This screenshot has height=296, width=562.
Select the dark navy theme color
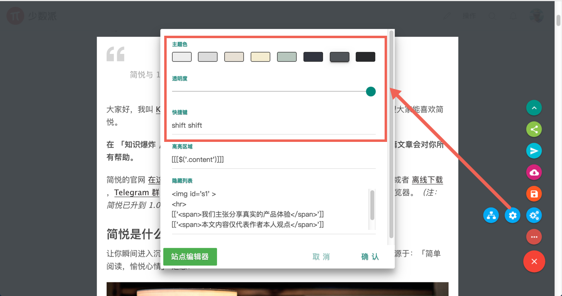point(313,57)
